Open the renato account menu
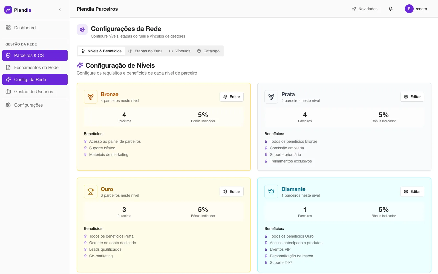This screenshot has width=438, height=274. tap(416, 9)
